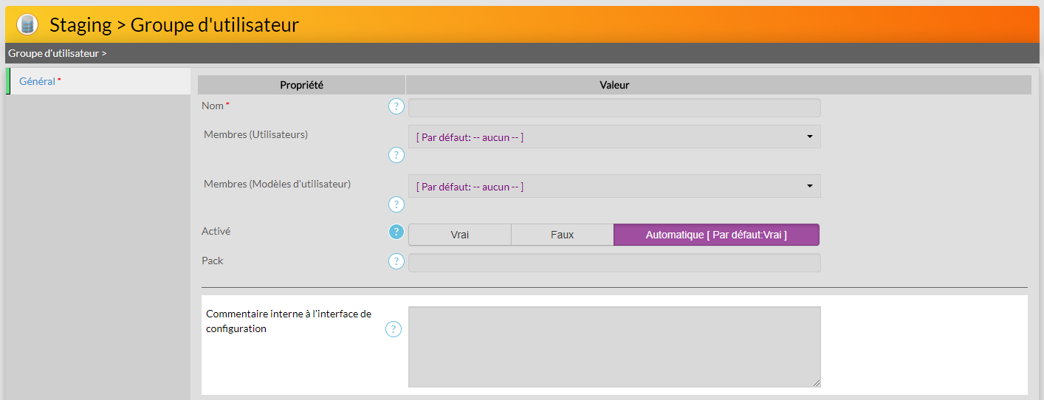
Task: Focus the Nom text field
Action: (614, 108)
